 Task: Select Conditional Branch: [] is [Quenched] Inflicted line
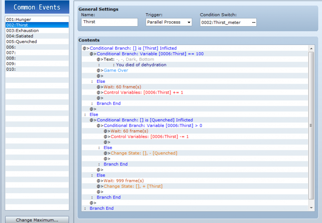point(195,120)
